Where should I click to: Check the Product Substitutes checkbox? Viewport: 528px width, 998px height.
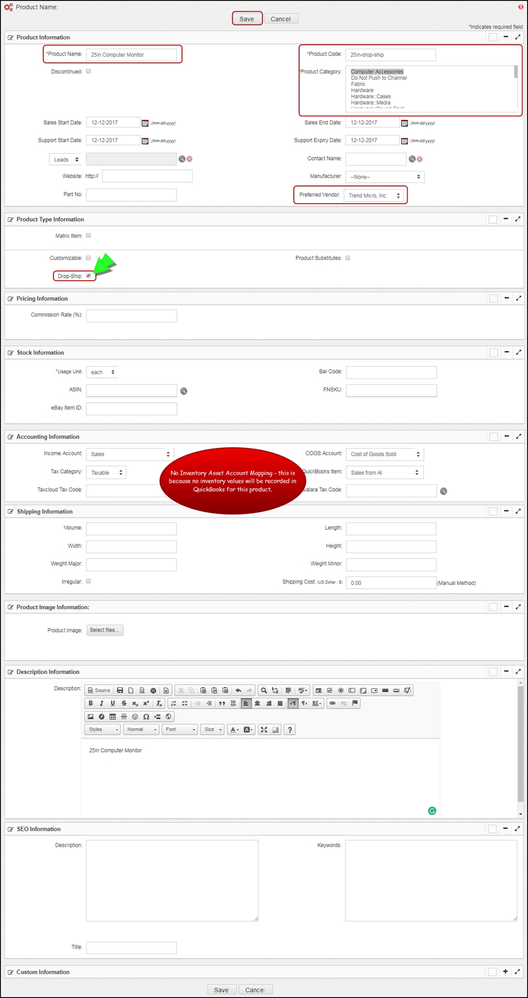point(348,258)
